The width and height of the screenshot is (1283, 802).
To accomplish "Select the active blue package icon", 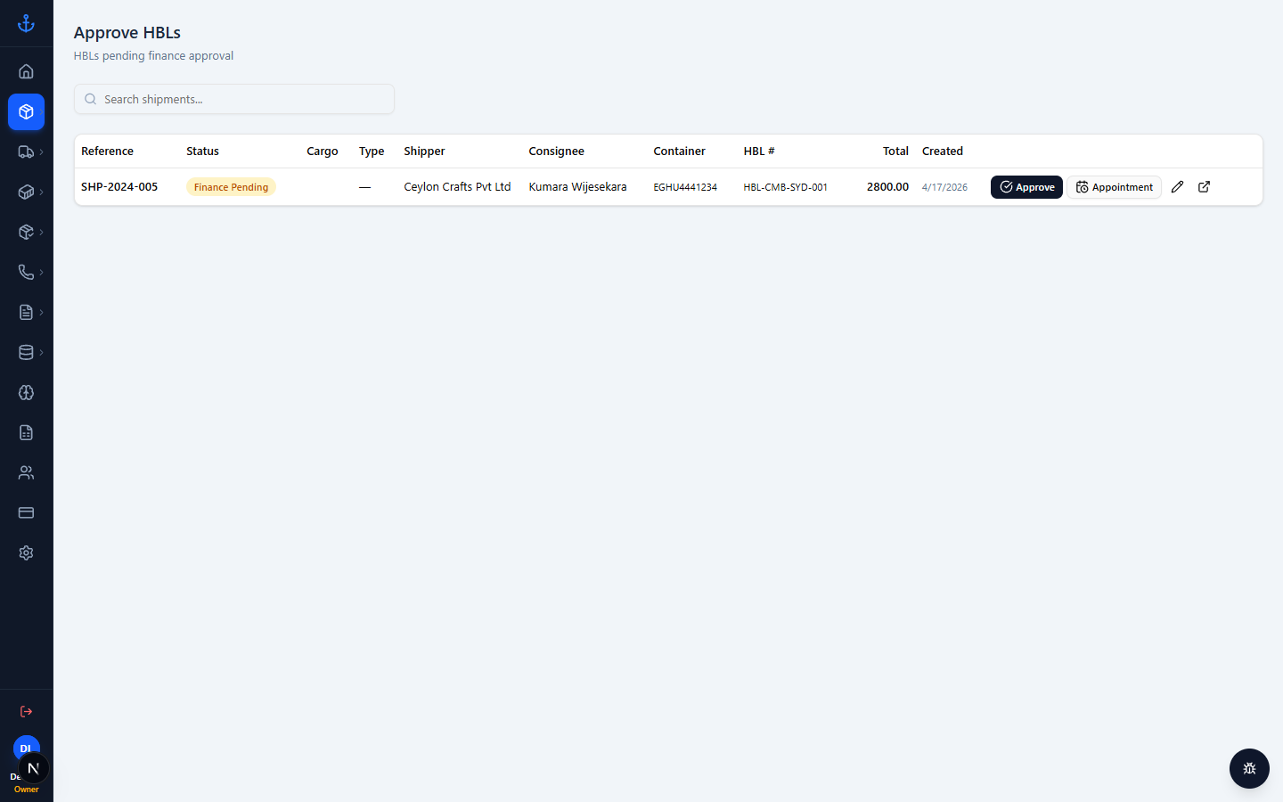I will point(26,111).
